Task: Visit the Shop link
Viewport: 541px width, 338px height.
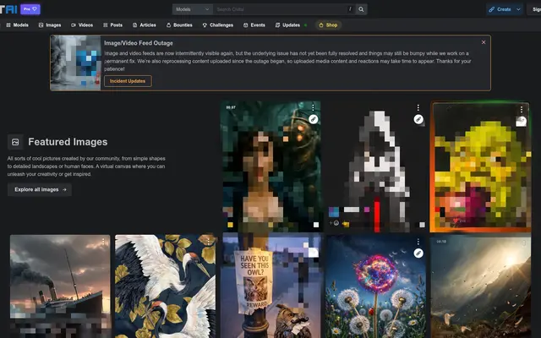Action: click(329, 25)
